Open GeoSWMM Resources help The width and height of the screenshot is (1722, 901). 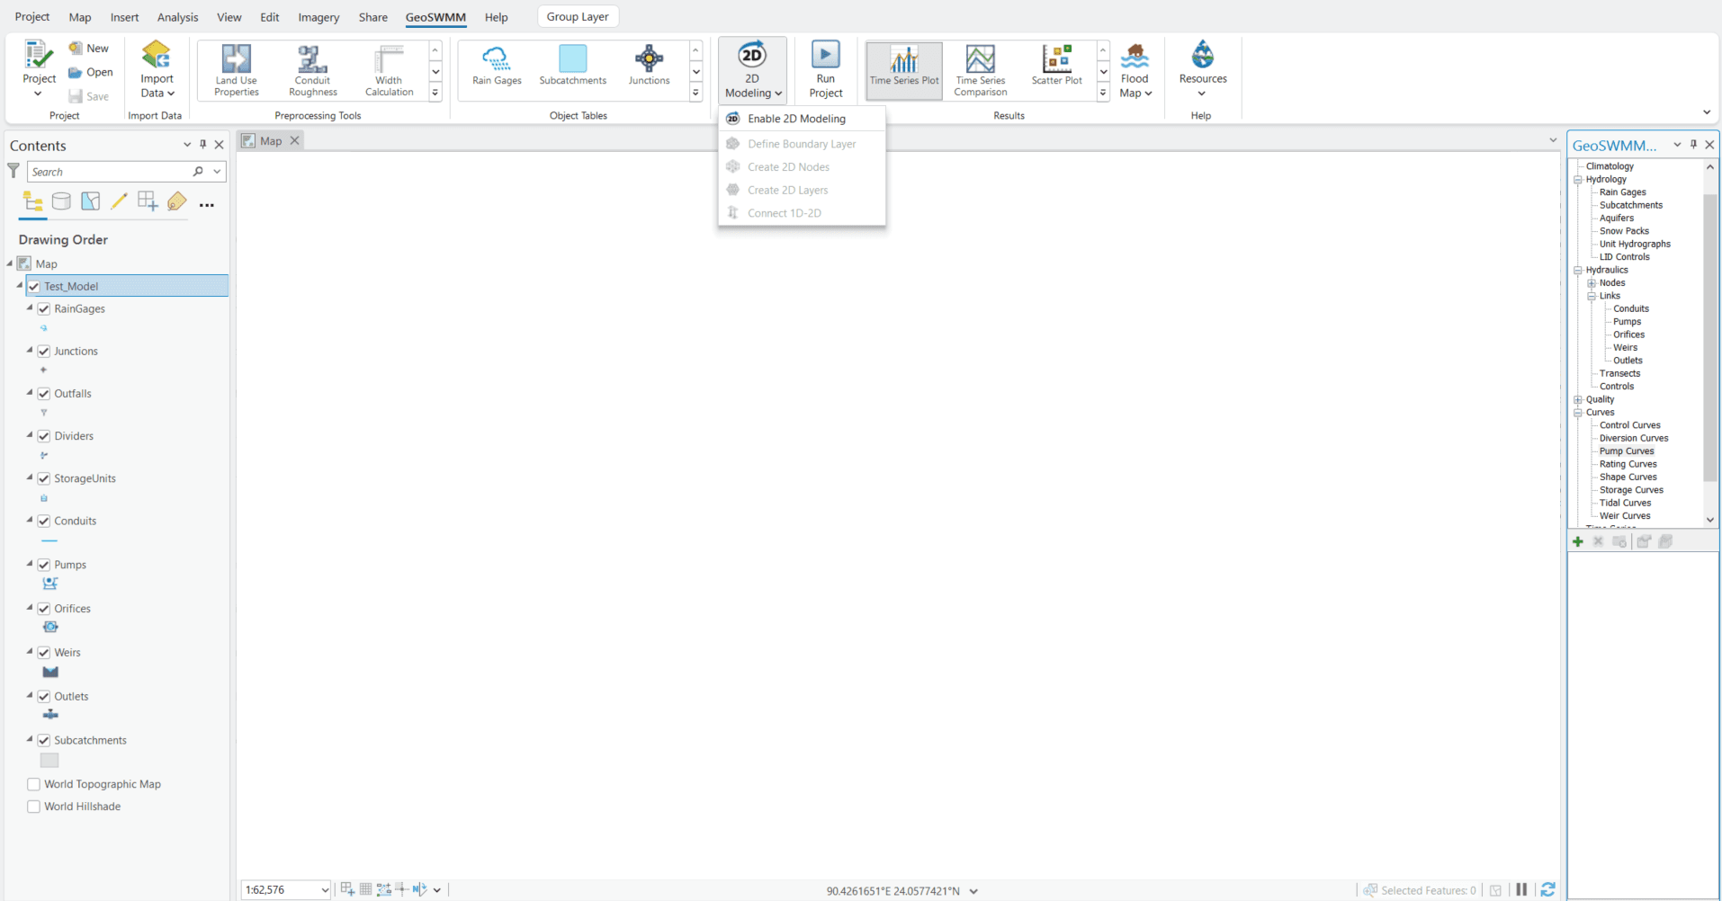click(x=1202, y=69)
